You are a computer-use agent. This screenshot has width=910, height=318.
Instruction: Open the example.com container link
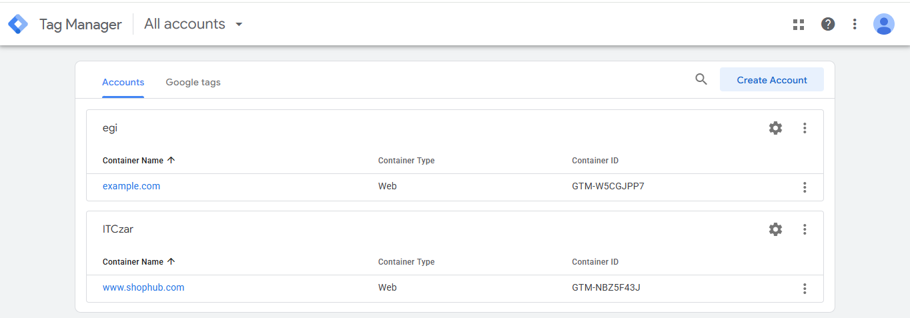(x=131, y=186)
